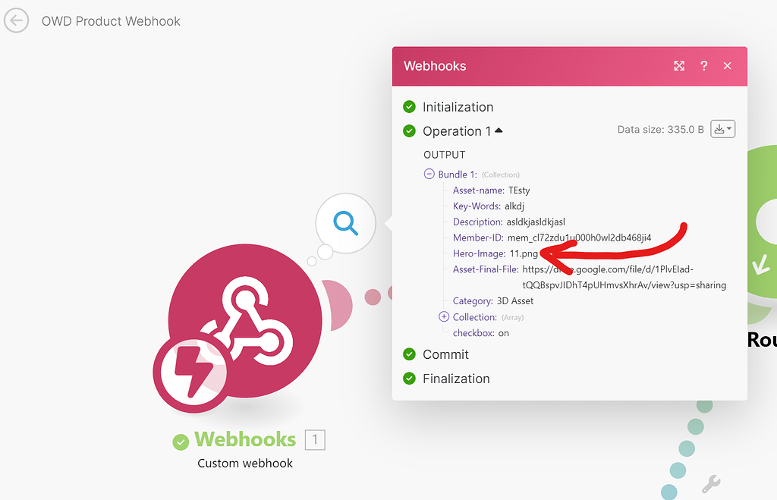
Task: Open the magnifier in the thought bubble
Action: point(346,223)
